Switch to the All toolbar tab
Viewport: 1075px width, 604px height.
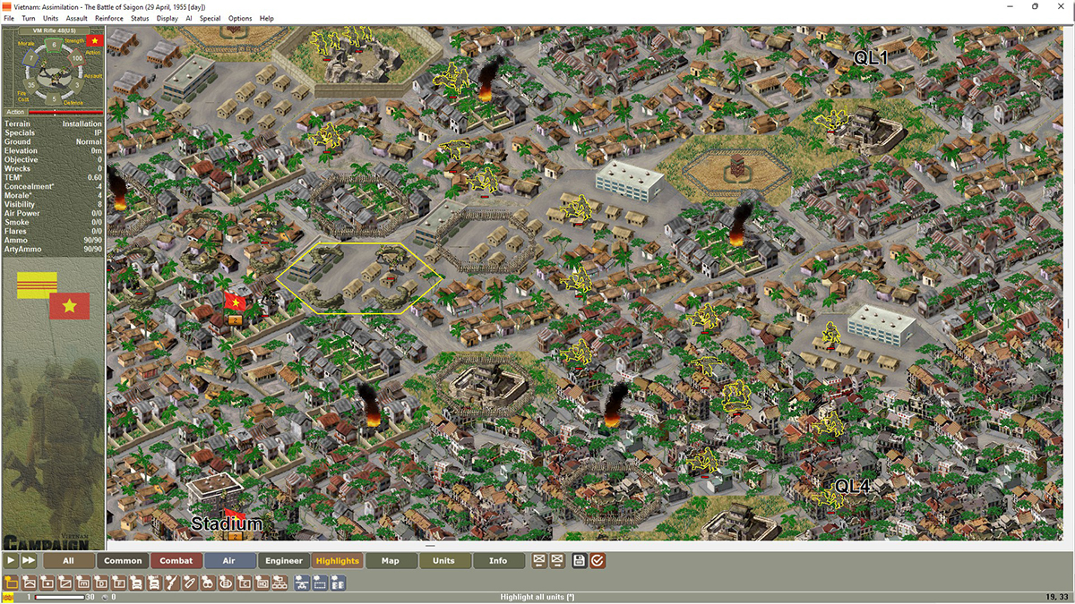tap(69, 560)
